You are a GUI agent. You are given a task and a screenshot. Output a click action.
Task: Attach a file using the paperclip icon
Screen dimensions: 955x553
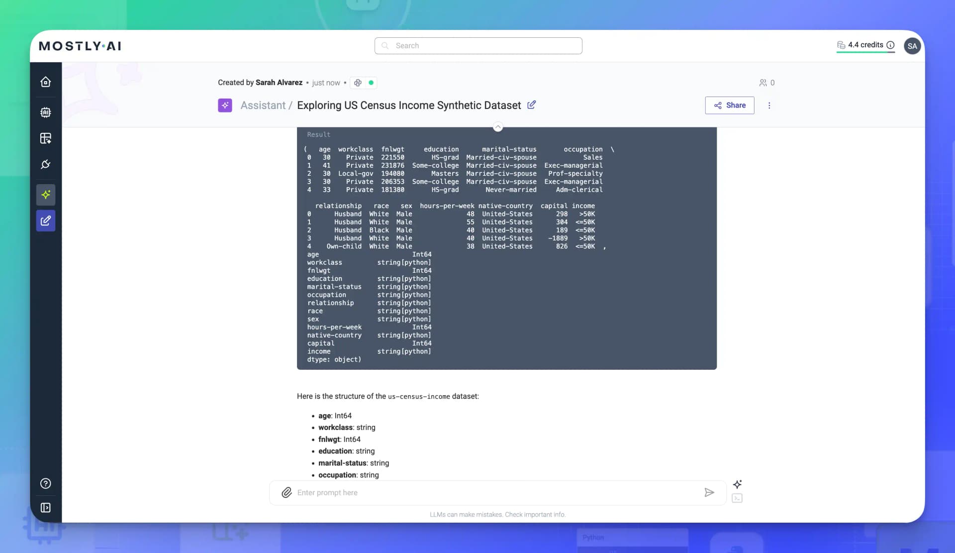286,492
